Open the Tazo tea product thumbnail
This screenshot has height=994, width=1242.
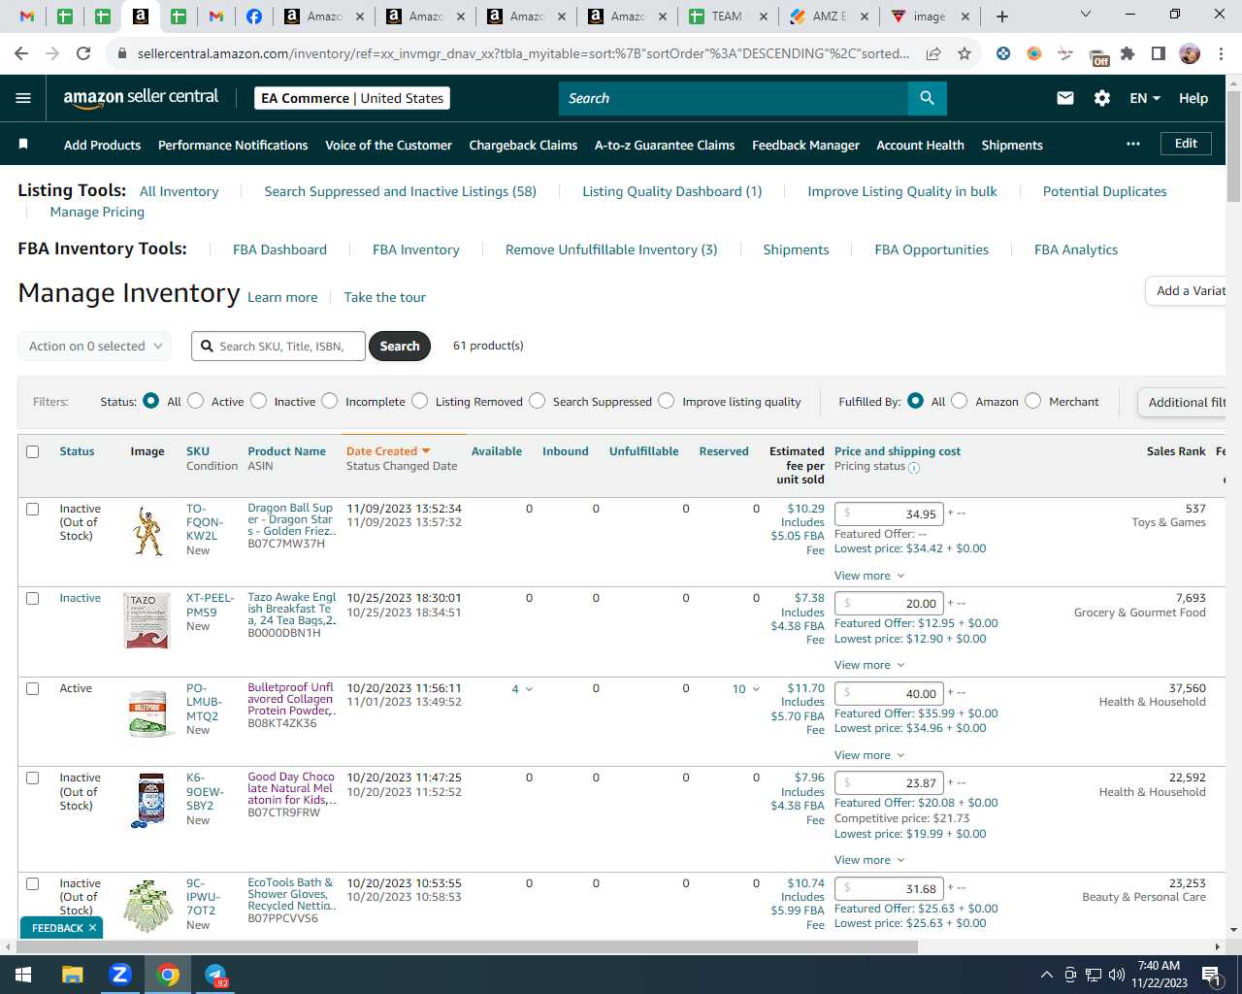coord(147,621)
